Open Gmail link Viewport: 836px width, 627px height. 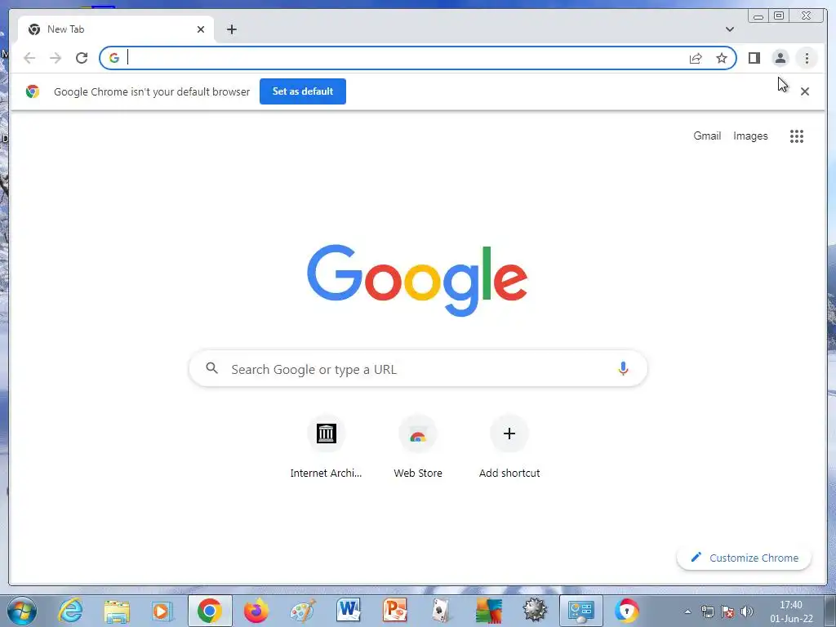(x=707, y=136)
